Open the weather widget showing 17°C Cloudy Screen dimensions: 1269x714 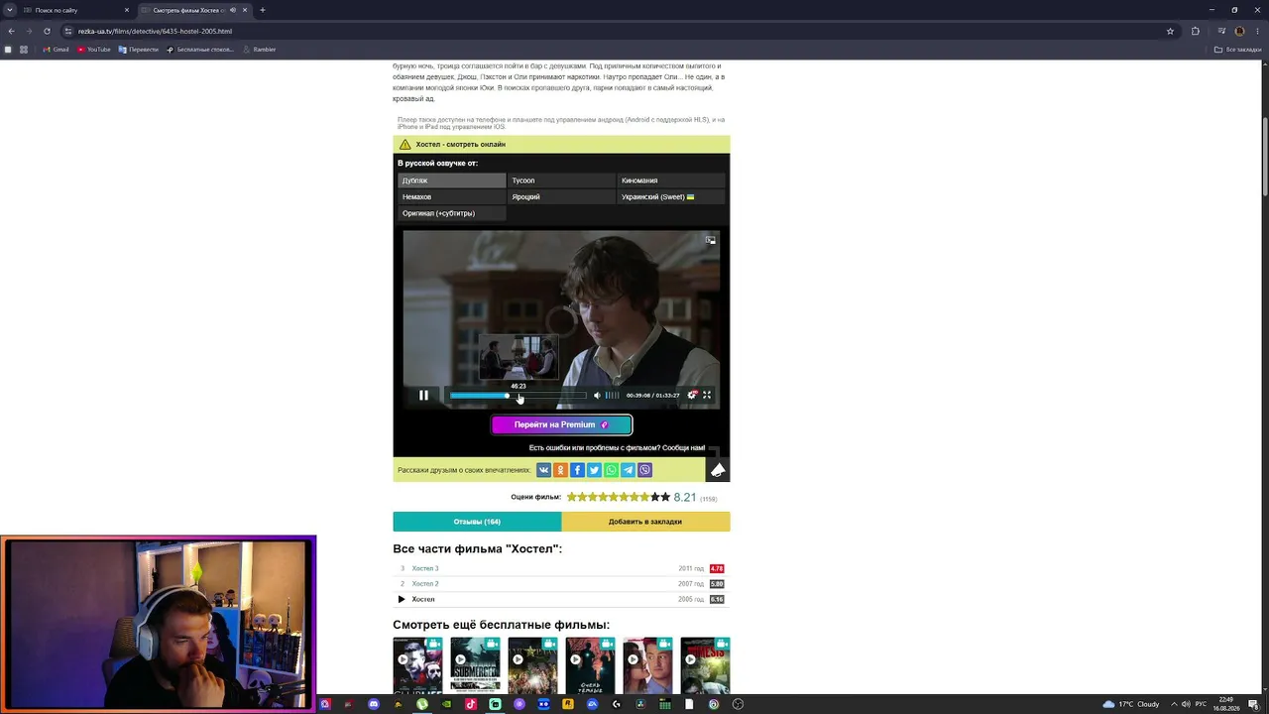point(1131,704)
